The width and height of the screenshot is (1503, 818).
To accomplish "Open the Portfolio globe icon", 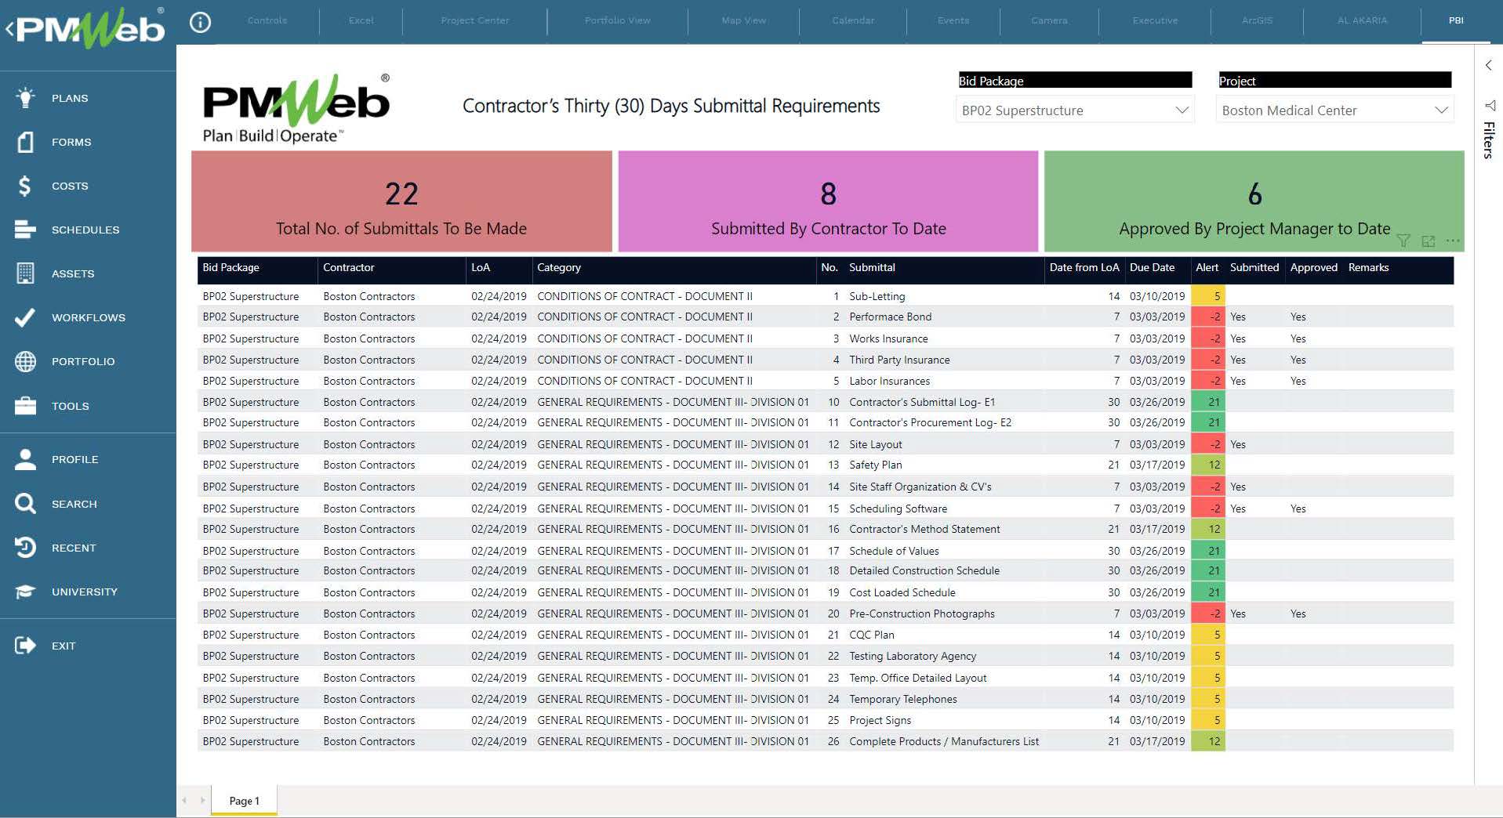I will (24, 361).
